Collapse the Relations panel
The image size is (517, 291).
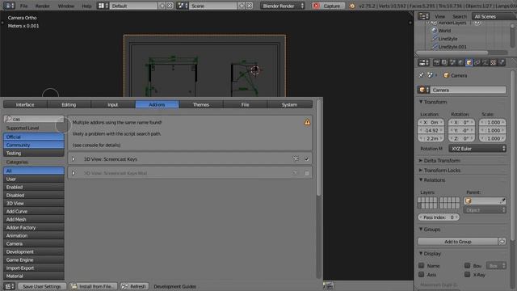(421, 179)
